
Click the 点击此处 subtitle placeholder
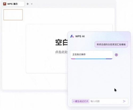[x=61, y=52]
